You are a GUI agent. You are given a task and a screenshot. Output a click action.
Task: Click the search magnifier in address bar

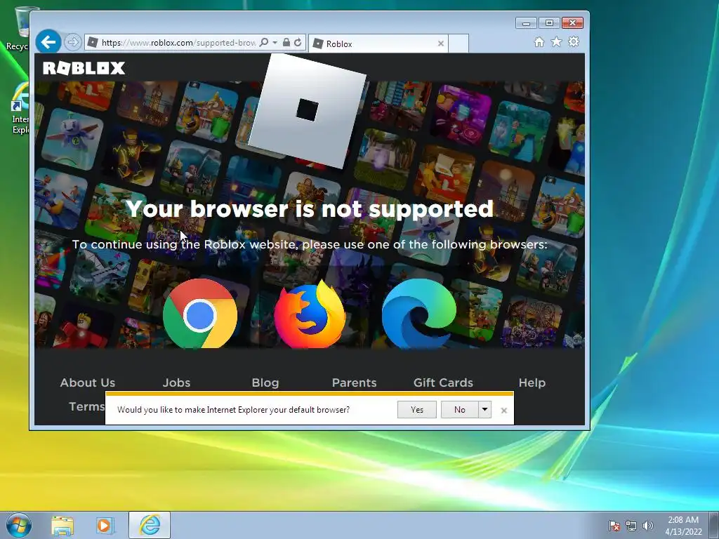coord(264,43)
